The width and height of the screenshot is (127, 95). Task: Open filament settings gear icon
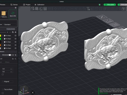(x=16, y=32)
